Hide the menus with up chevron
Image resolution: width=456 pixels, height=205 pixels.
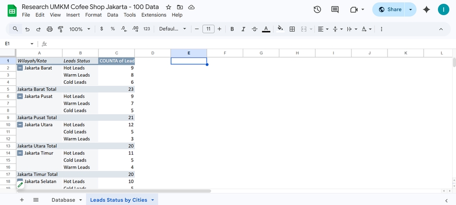pos(441,29)
